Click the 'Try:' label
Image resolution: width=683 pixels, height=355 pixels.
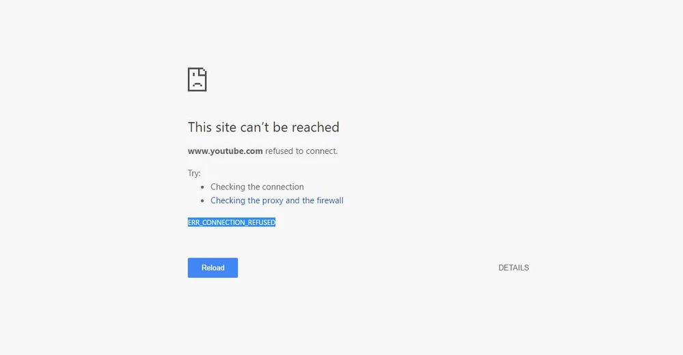click(194, 173)
